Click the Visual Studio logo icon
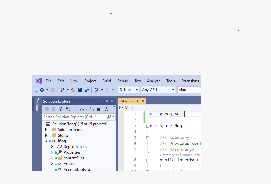 39,81
